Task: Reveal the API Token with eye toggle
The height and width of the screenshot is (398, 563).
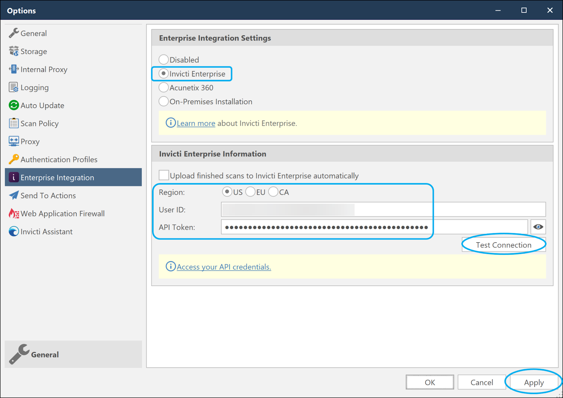Action: [538, 227]
